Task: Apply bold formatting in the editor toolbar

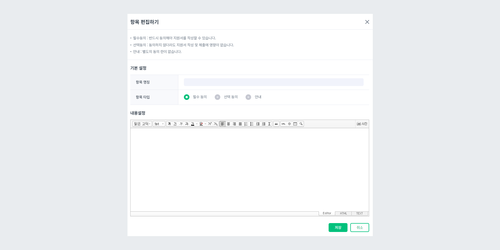Action: click(169, 124)
